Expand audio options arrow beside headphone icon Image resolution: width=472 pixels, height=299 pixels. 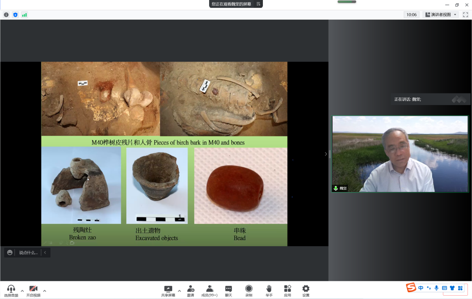click(22, 291)
